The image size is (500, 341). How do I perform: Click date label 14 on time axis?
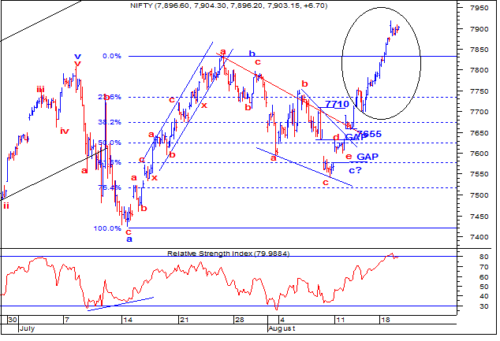tap(128, 320)
